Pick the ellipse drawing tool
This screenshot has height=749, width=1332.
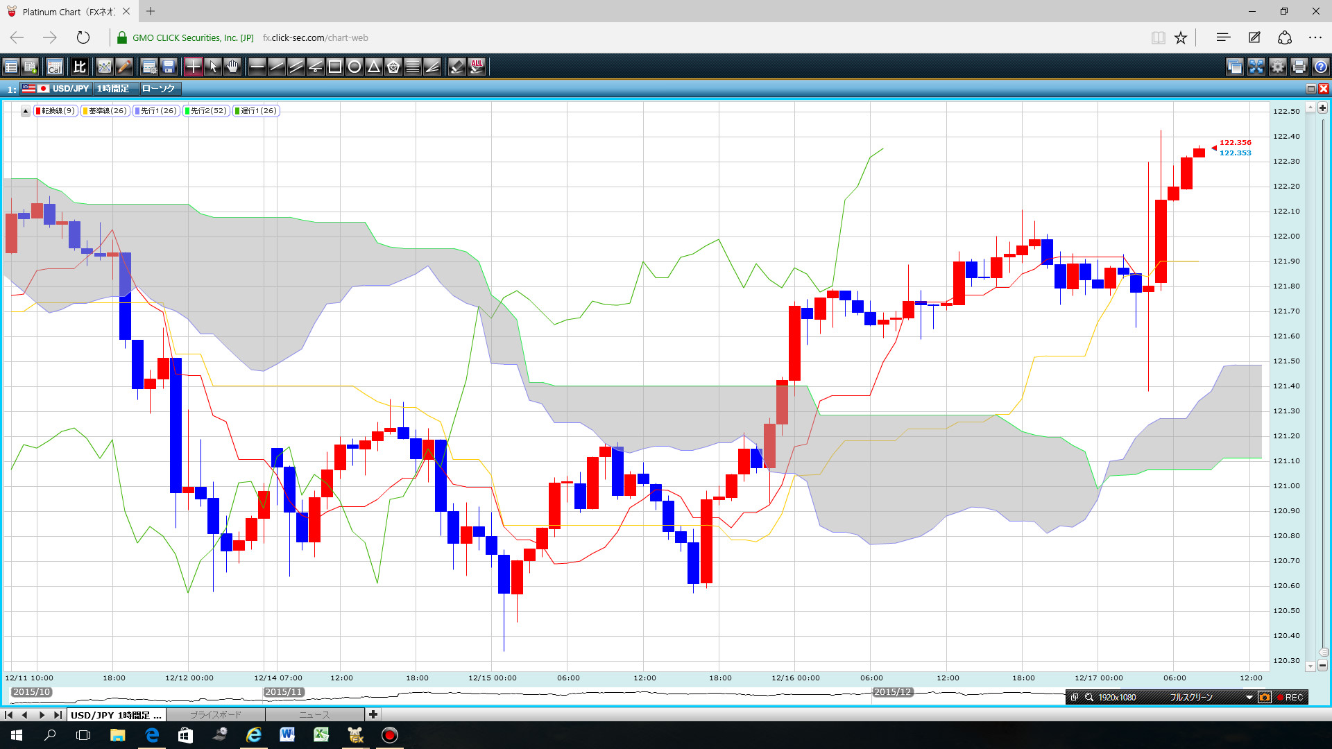click(355, 67)
